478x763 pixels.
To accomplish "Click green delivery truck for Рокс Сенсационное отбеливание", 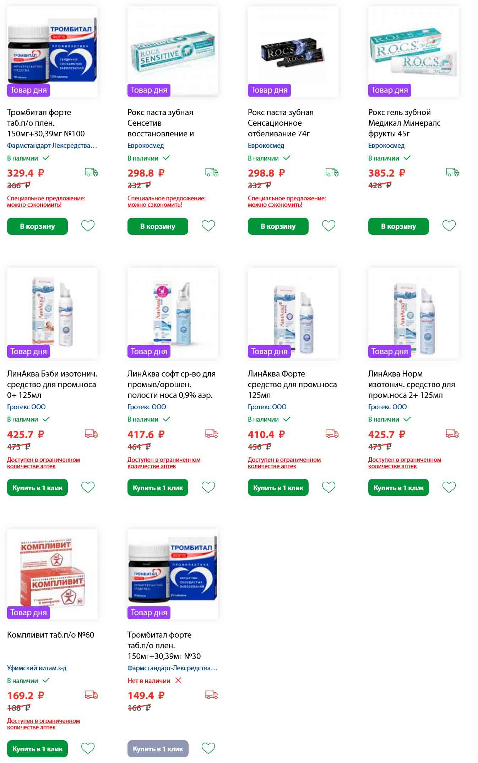I will [x=332, y=173].
